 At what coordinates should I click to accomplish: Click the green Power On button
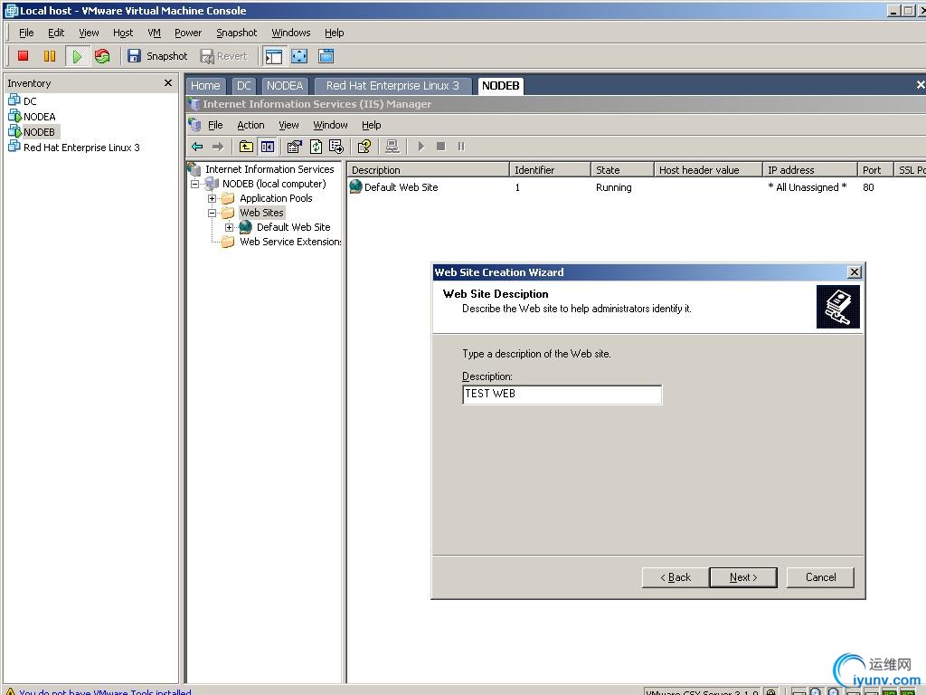(x=77, y=56)
